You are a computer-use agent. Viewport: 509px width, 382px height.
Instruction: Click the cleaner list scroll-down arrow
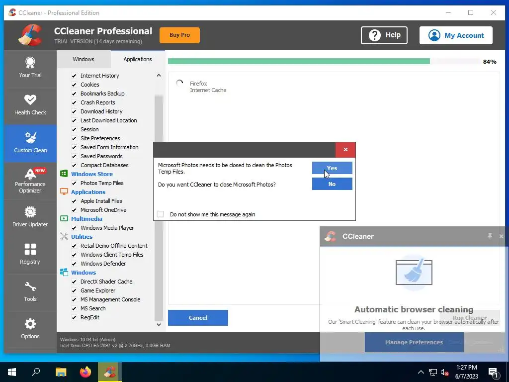pos(159,324)
